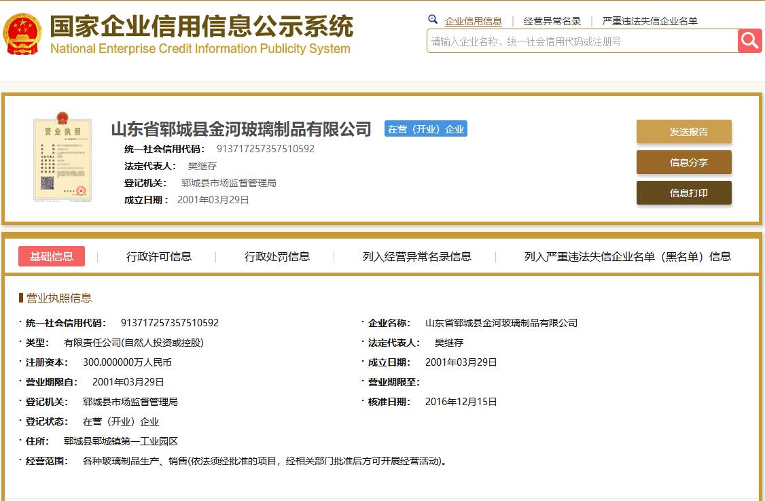
Task: Click the 在营（开业）企业 status badge
Action: coord(425,129)
